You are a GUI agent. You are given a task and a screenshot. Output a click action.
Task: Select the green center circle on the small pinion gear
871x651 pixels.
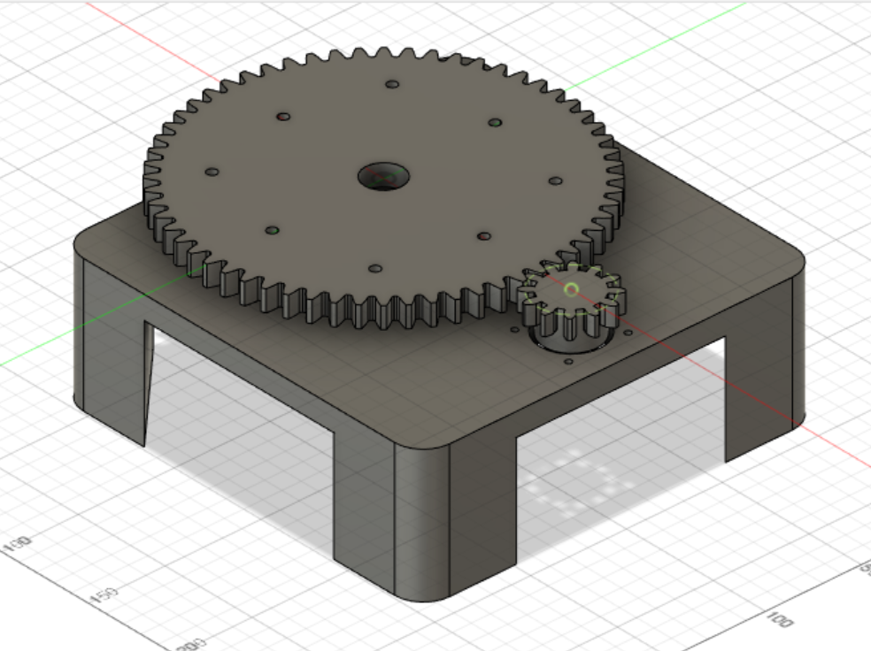571,289
